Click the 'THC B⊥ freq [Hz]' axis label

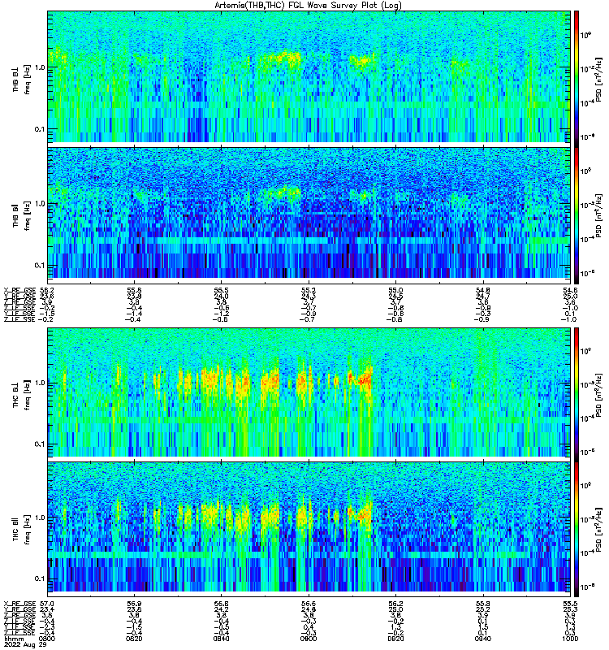(22, 394)
